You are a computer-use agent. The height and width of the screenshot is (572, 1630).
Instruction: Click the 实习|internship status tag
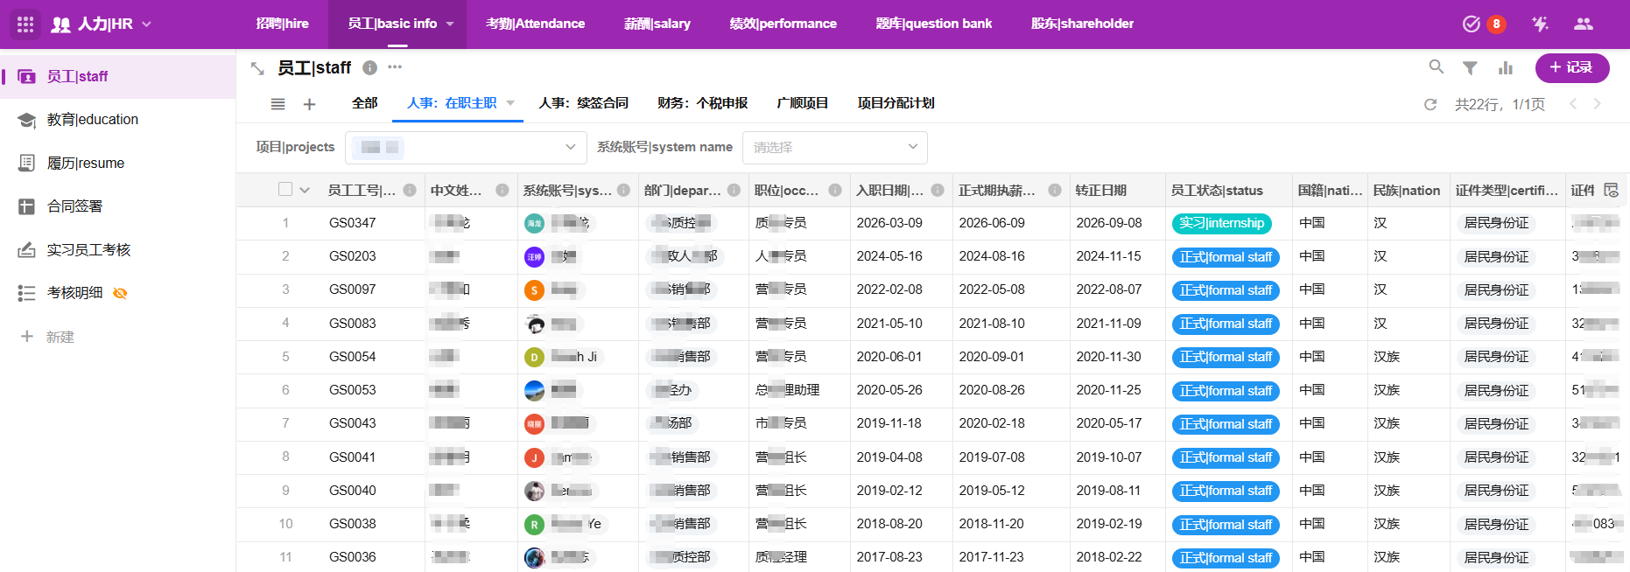coord(1221,223)
